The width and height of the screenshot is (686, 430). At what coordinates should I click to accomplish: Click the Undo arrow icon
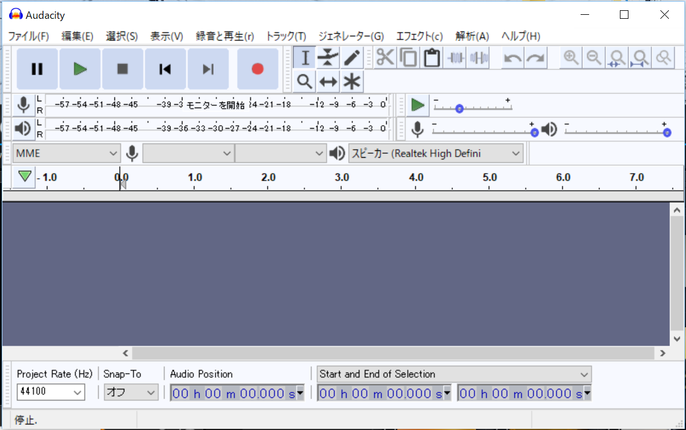(513, 58)
